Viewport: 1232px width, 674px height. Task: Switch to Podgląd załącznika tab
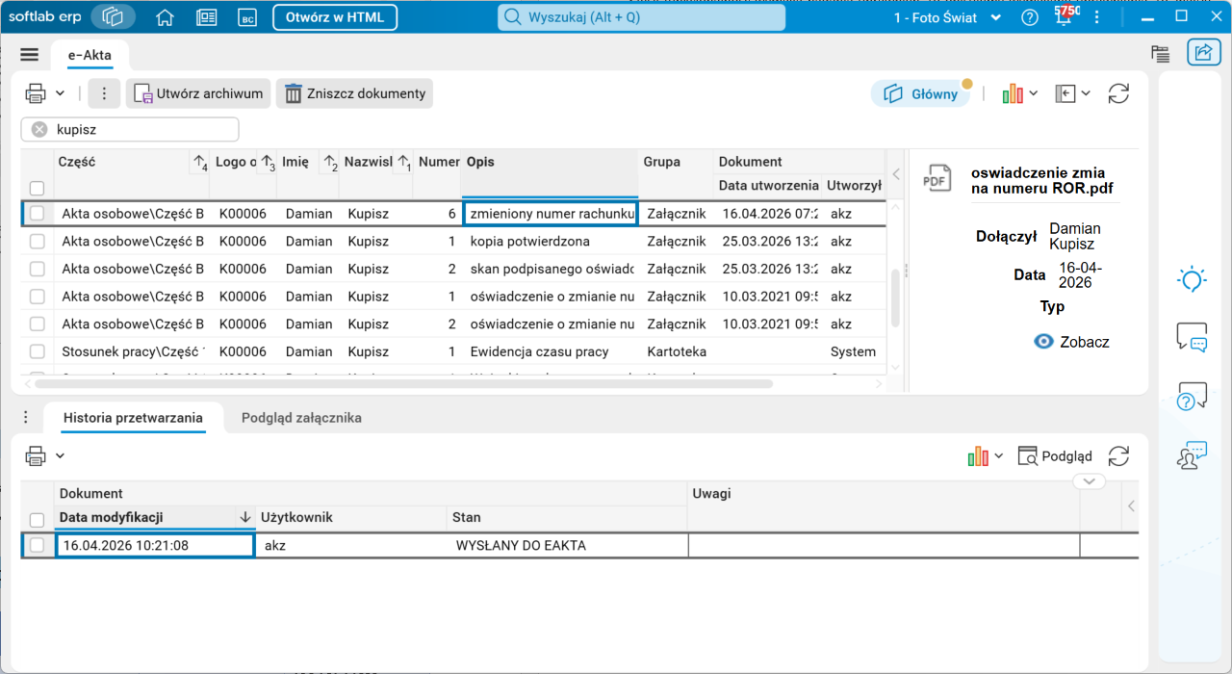(x=301, y=418)
